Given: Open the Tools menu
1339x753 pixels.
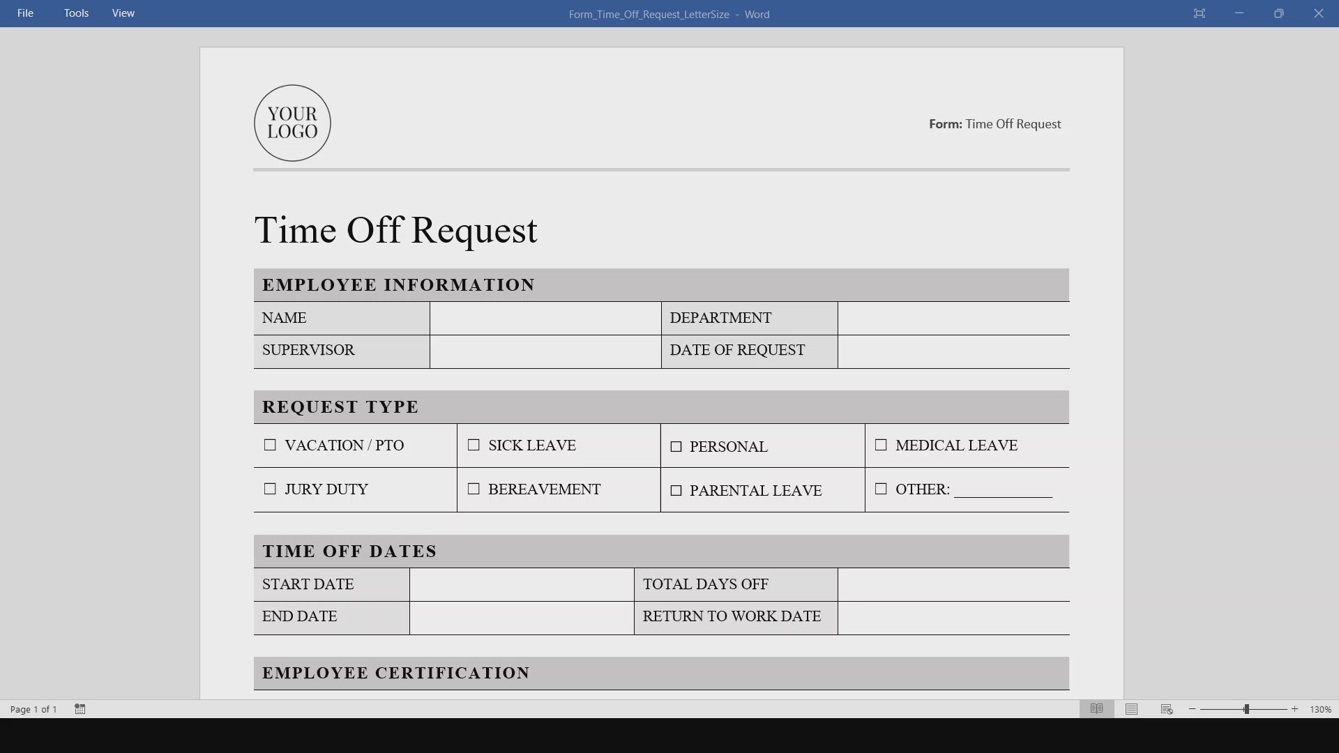Looking at the screenshot, I should point(76,13).
